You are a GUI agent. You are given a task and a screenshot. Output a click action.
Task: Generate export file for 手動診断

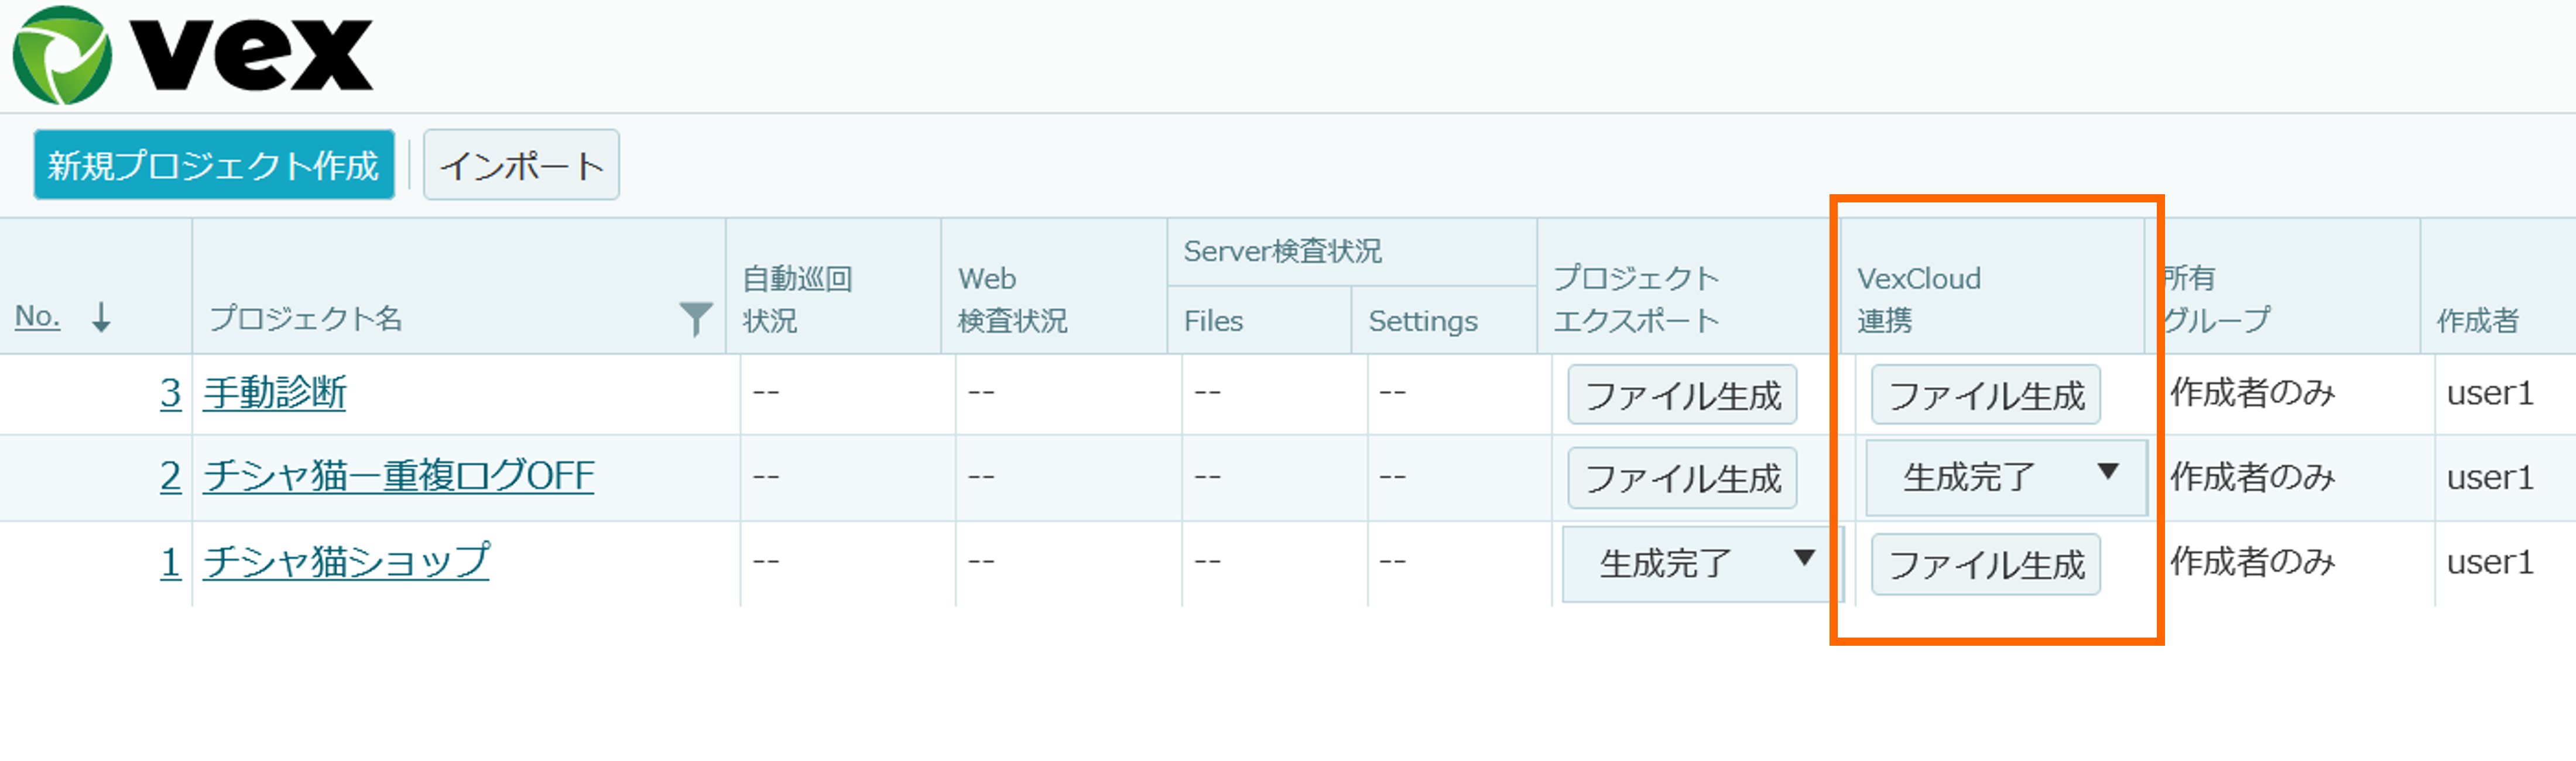click(1682, 394)
